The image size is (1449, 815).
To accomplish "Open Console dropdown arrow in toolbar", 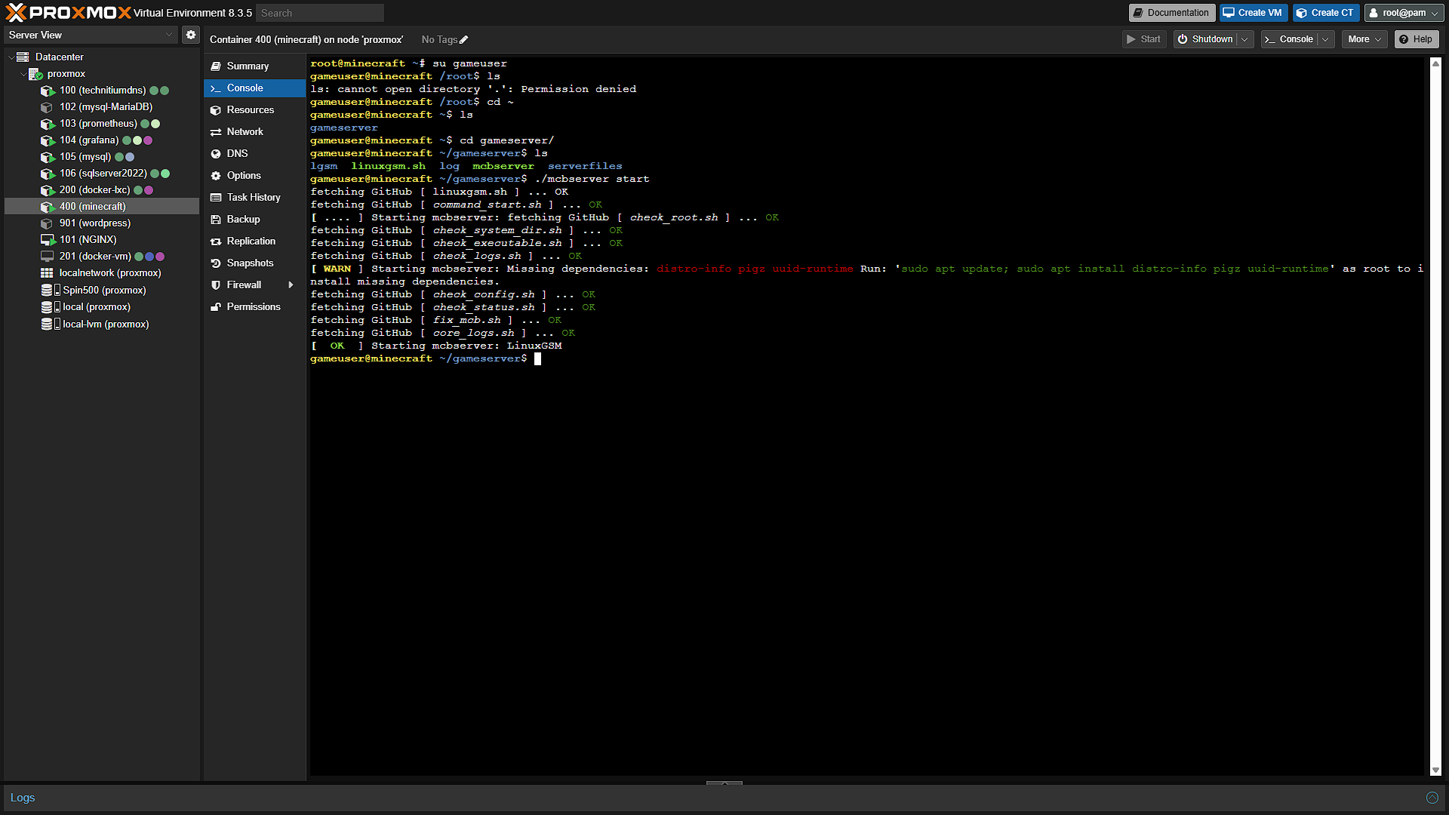I will (1325, 39).
